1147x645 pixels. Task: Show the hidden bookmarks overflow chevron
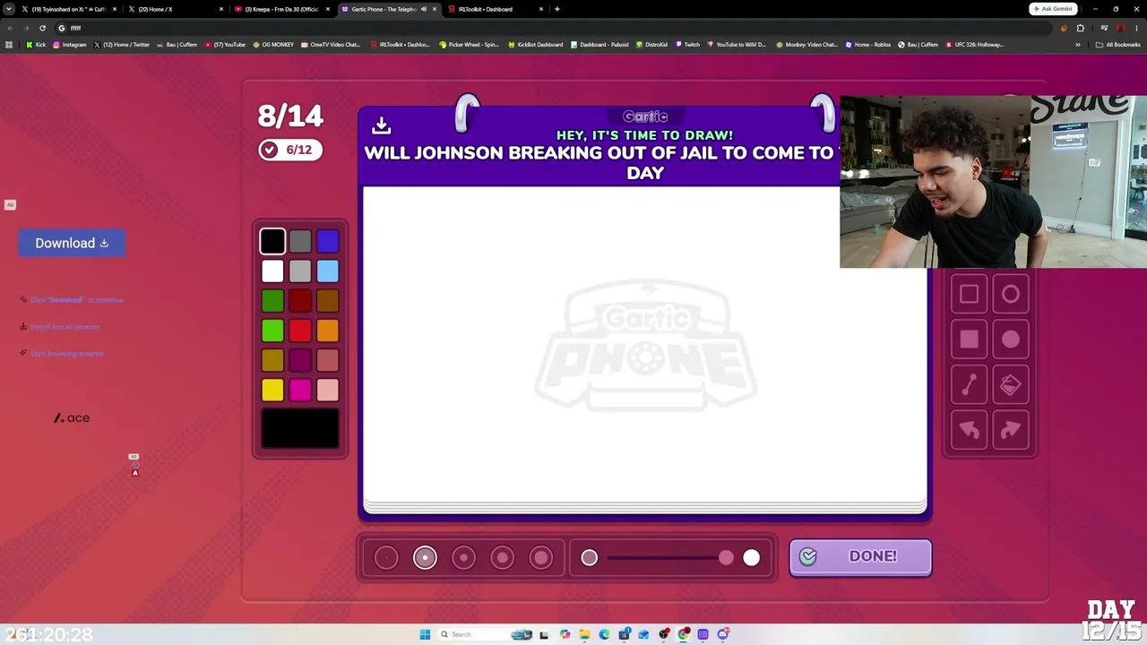(1078, 45)
